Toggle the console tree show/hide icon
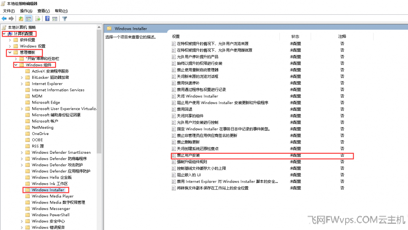This screenshot has width=408, height=230. [29, 18]
